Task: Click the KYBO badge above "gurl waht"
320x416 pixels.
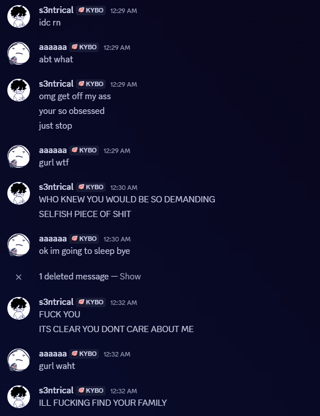Action: coord(84,354)
